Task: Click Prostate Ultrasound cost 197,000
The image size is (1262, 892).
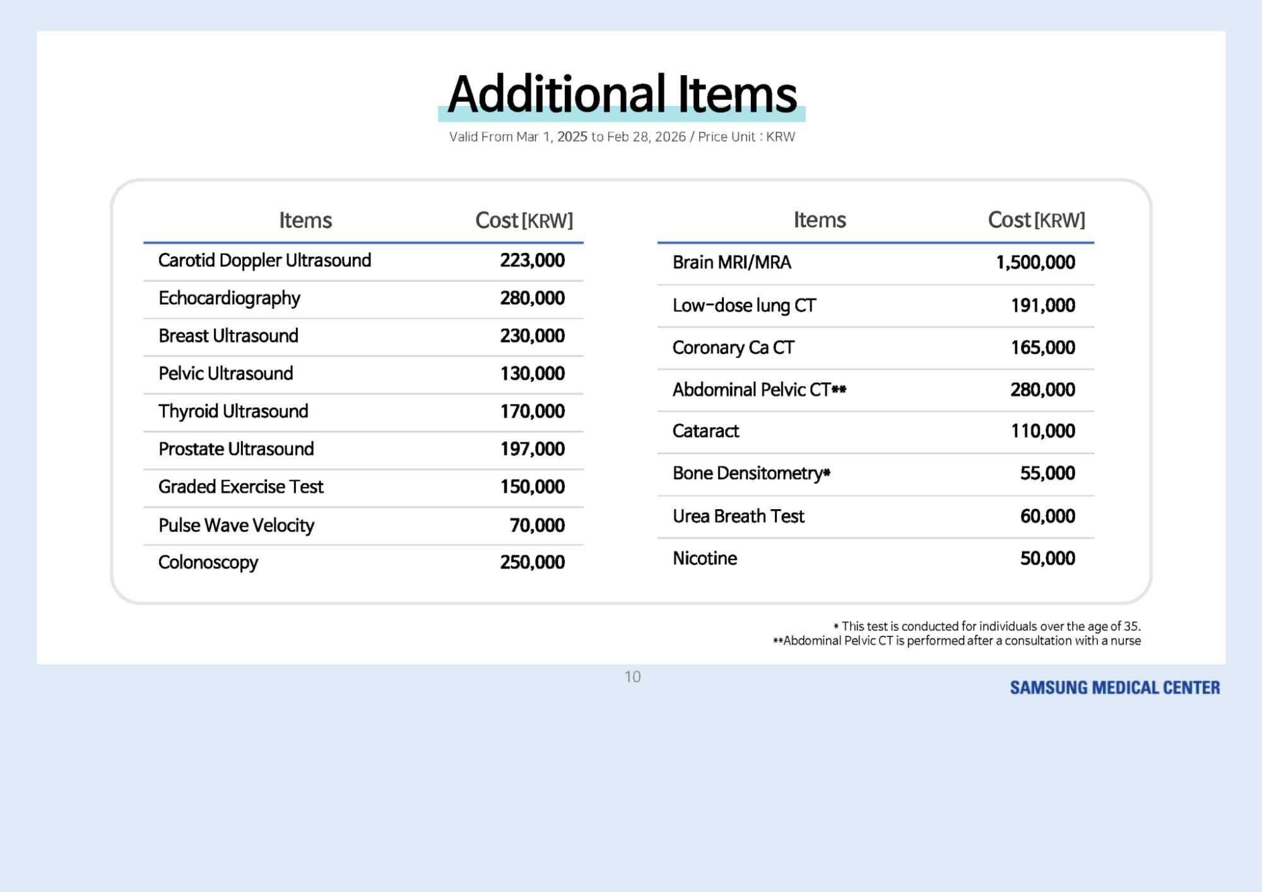Action: (x=532, y=449)
